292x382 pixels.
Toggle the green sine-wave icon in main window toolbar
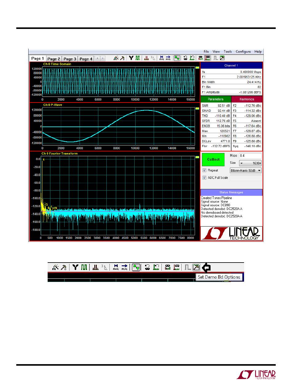click(x=177, y=58)
